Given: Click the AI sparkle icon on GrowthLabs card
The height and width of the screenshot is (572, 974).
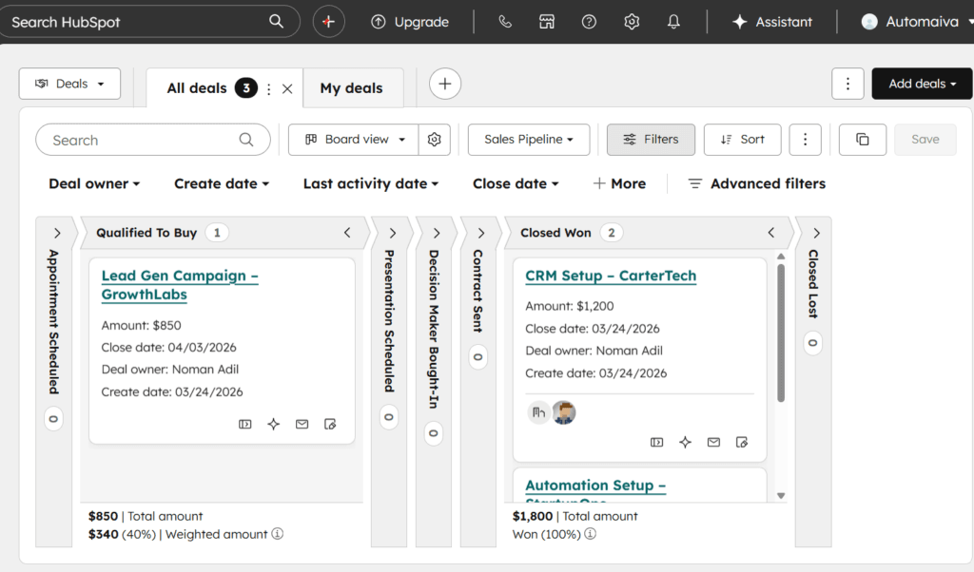Looking at the screenshot, I should [273, 425].
